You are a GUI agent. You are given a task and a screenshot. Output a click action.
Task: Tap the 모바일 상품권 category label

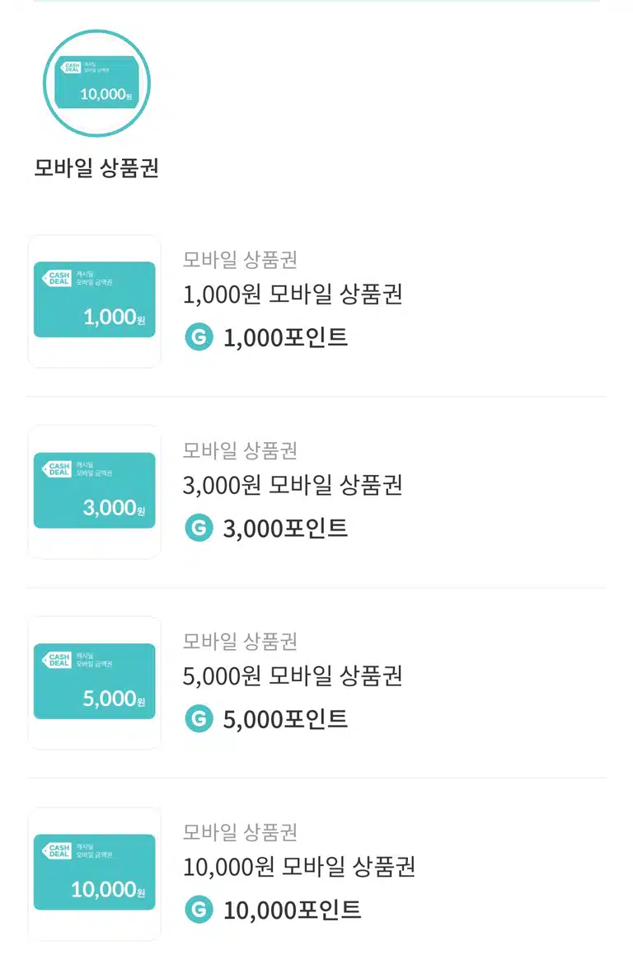click(x=96, y=167)
